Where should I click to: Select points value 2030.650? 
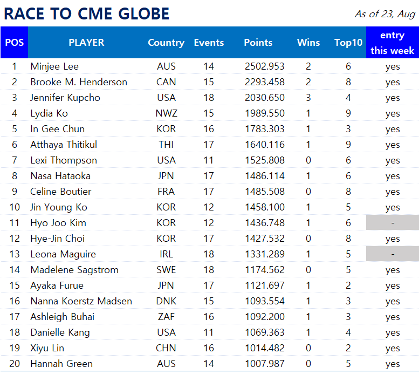coord(265,98)
